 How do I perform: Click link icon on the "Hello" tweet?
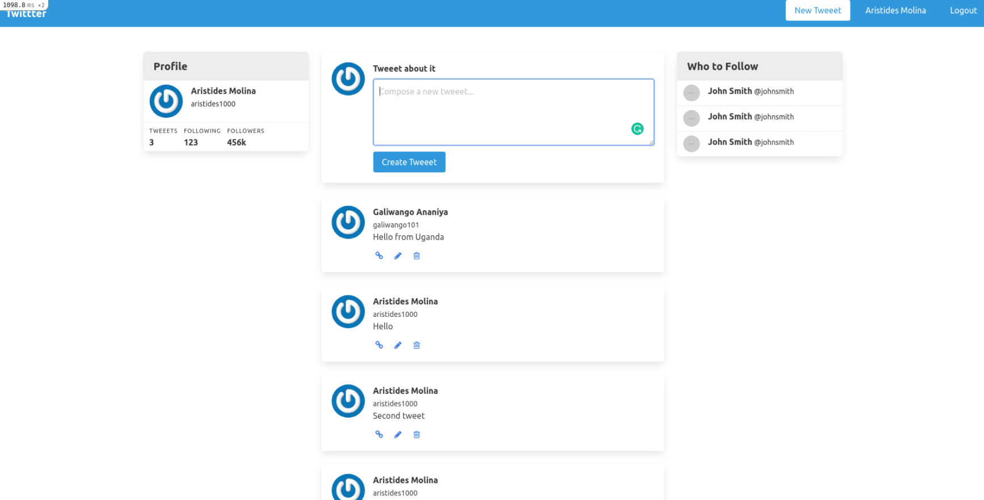coord(379,345)
